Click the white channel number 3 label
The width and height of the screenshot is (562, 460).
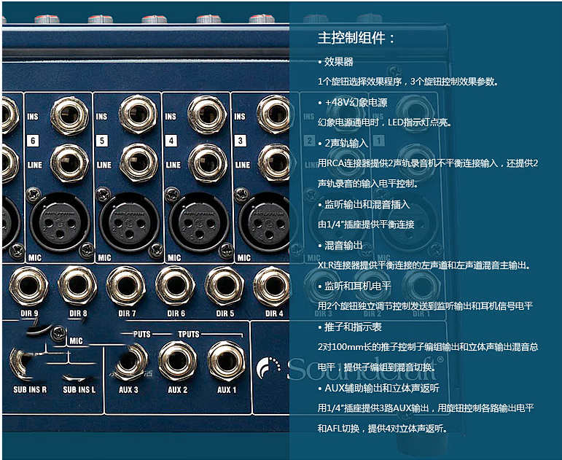point(240,141)
